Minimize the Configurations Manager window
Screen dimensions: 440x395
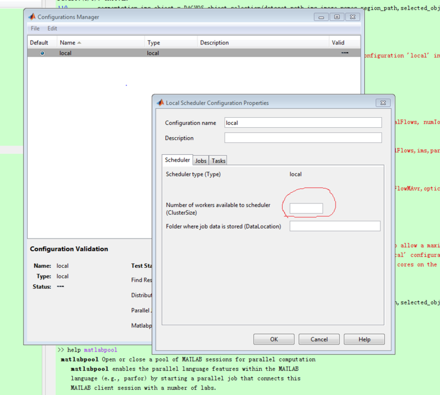pyautogui.click(x=321, y=17)
